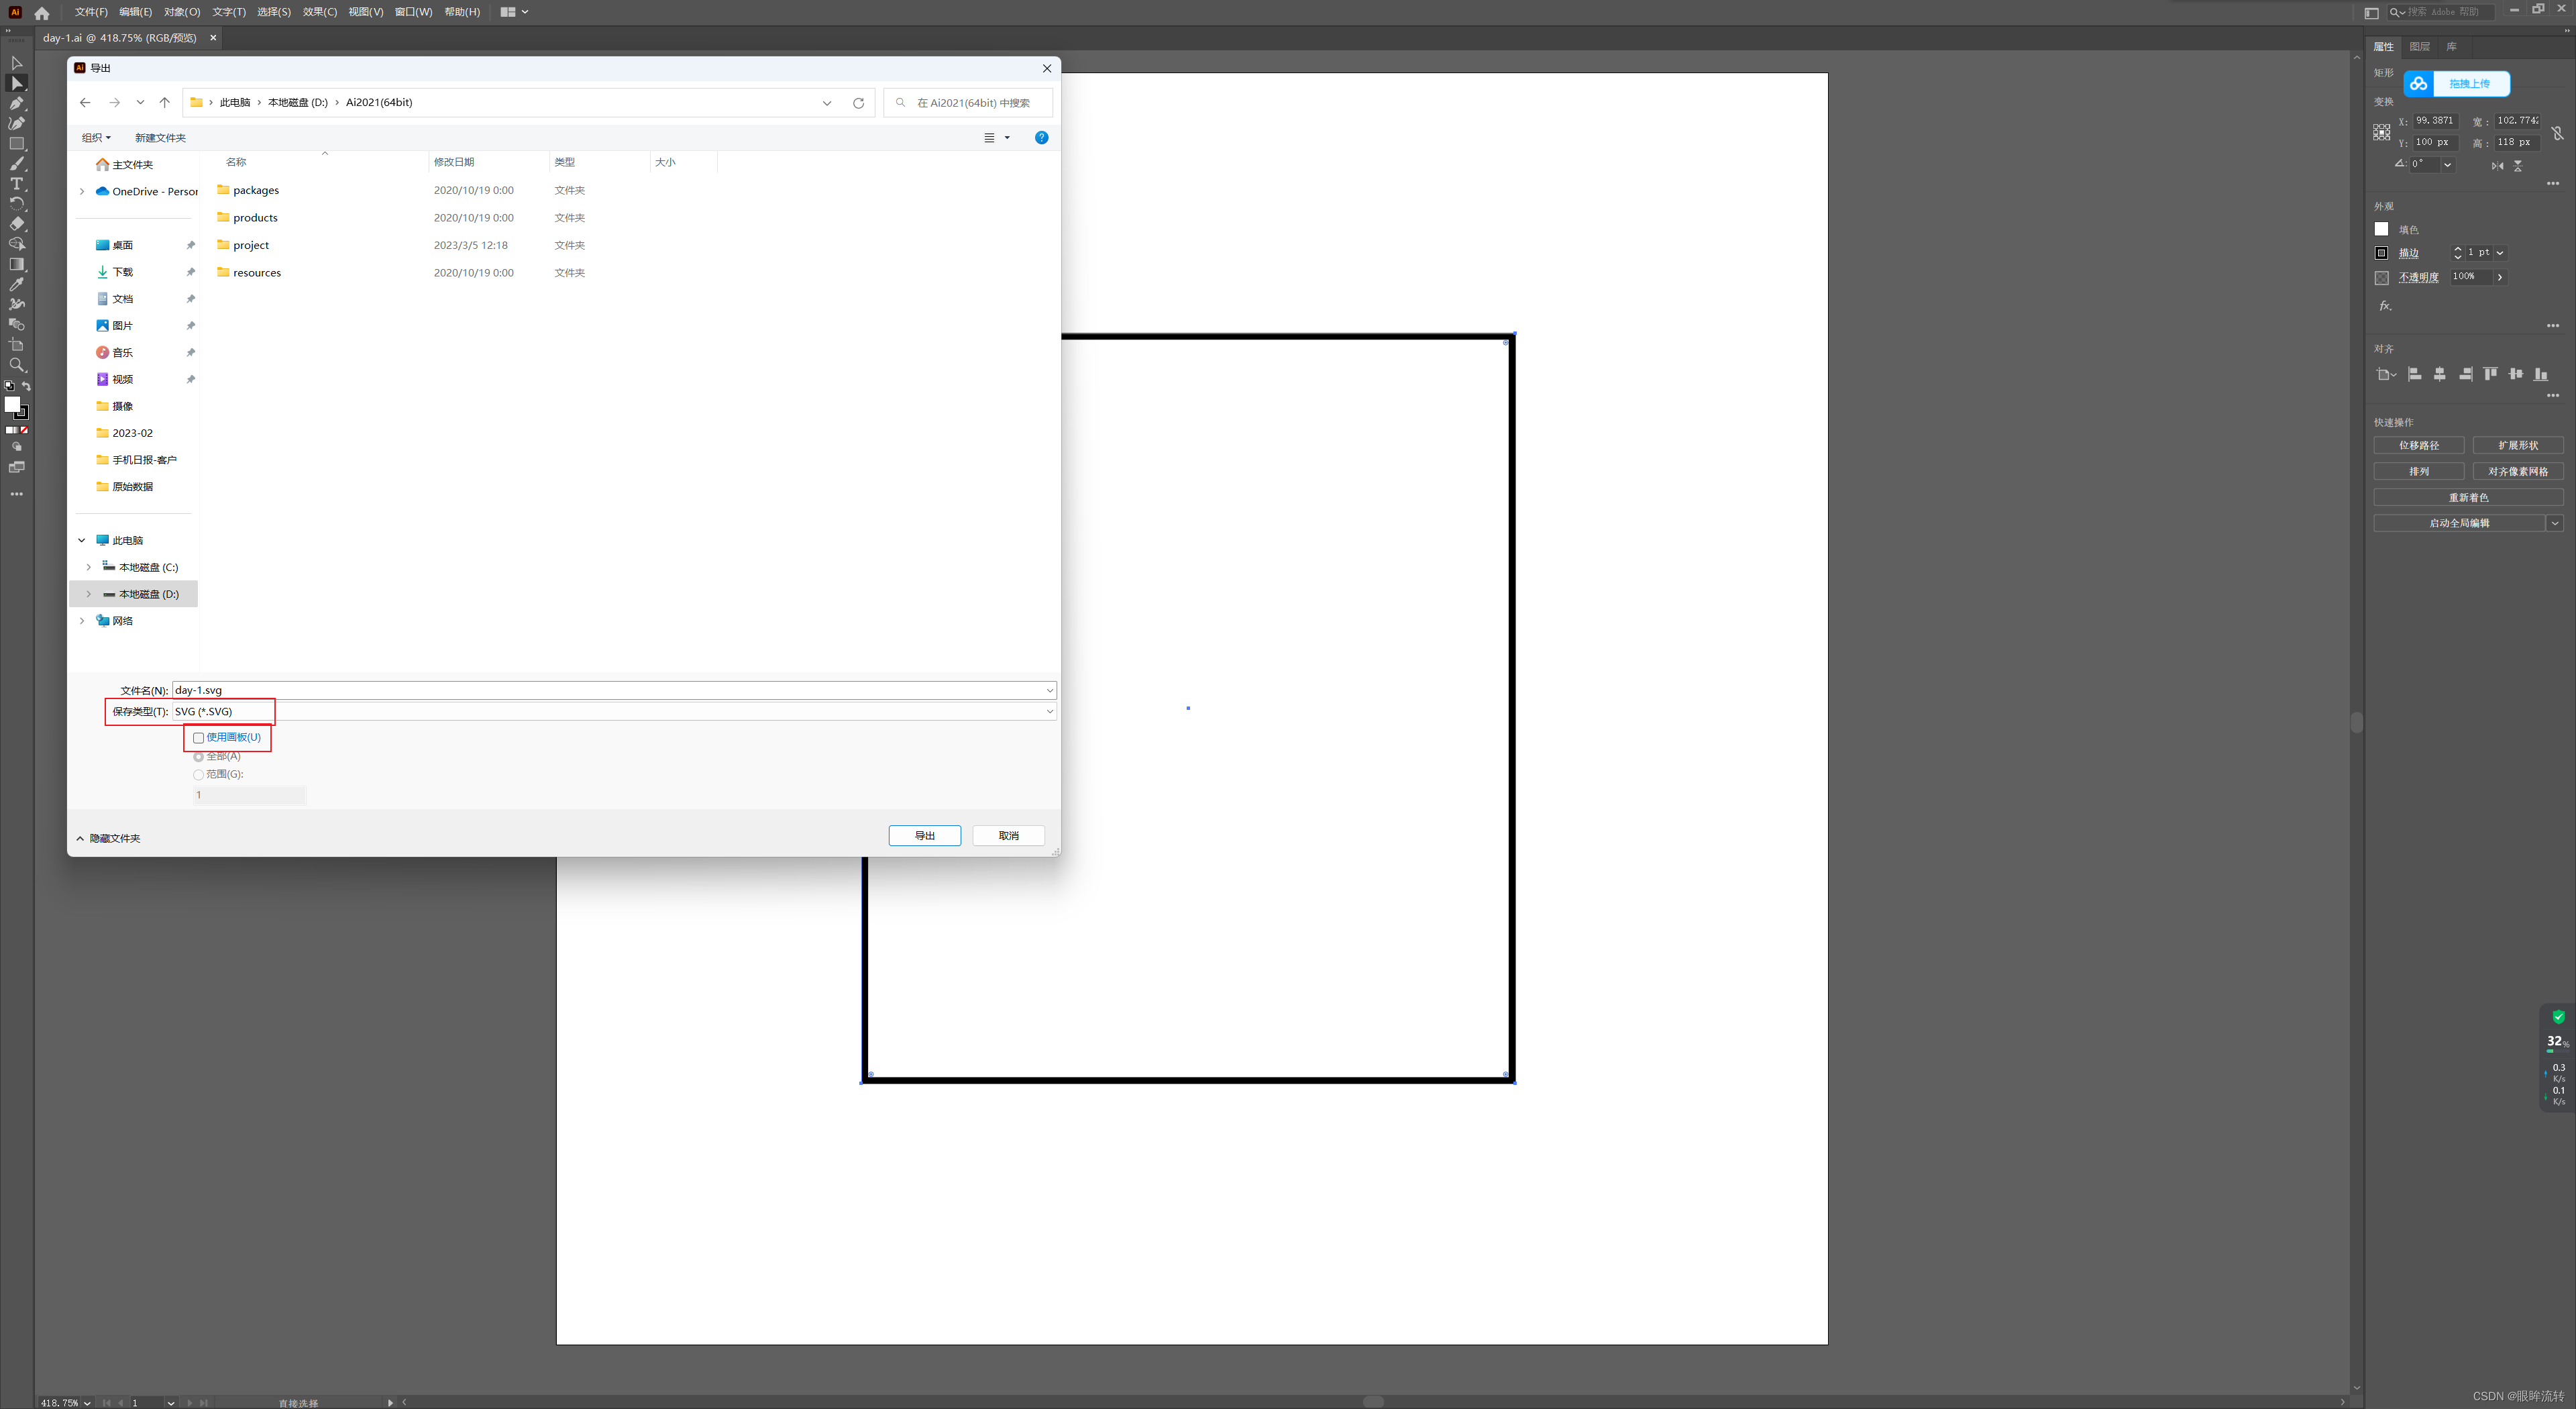Click the search box in export dialog

[969, 103]
